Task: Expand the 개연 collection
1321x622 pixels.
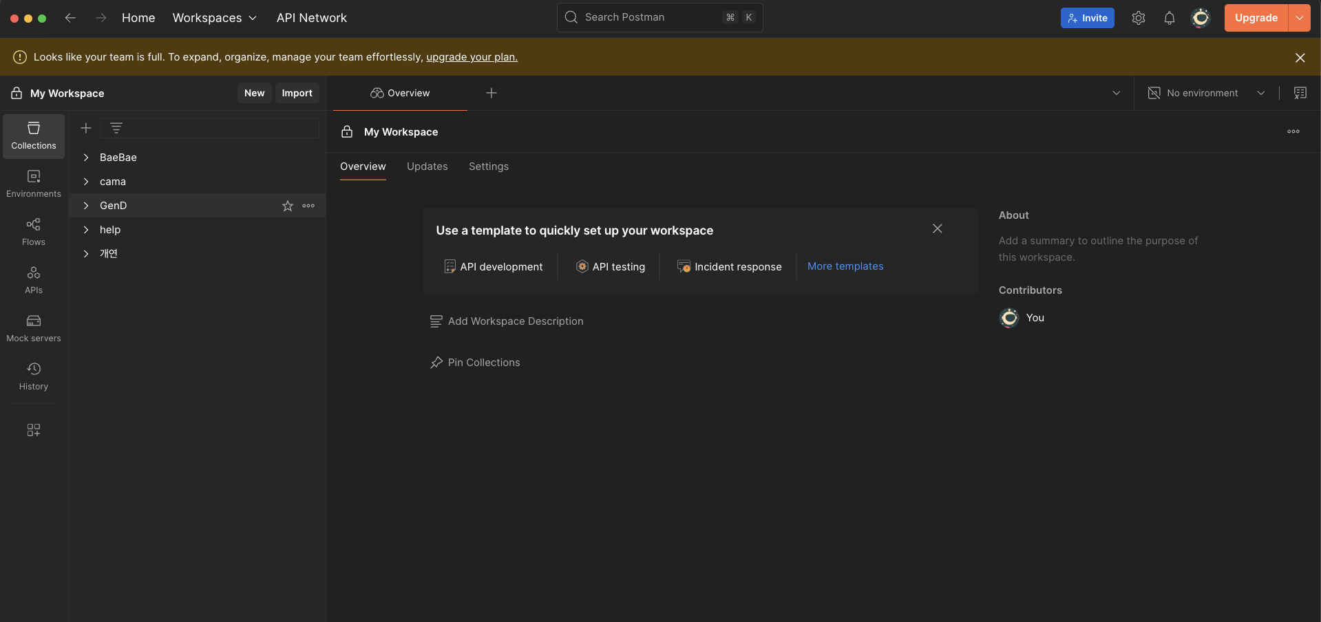Action: pyautogui.click(x=86, y=254)
